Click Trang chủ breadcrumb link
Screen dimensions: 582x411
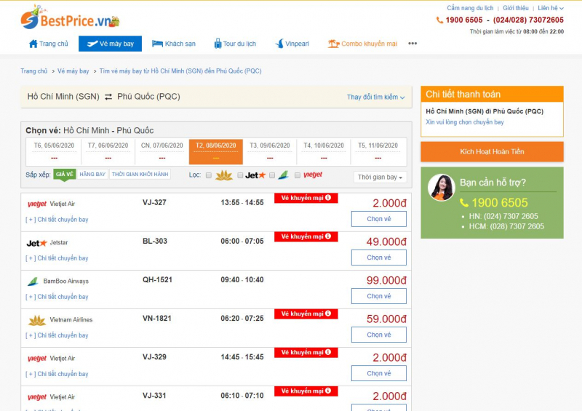[x=33, y=71]
